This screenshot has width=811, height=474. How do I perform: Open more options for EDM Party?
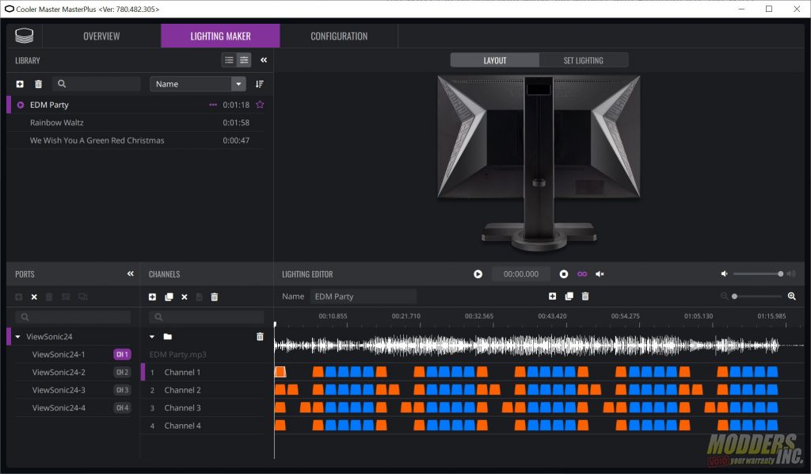213,105
